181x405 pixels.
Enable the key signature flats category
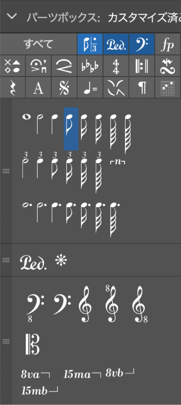(90, 65)
